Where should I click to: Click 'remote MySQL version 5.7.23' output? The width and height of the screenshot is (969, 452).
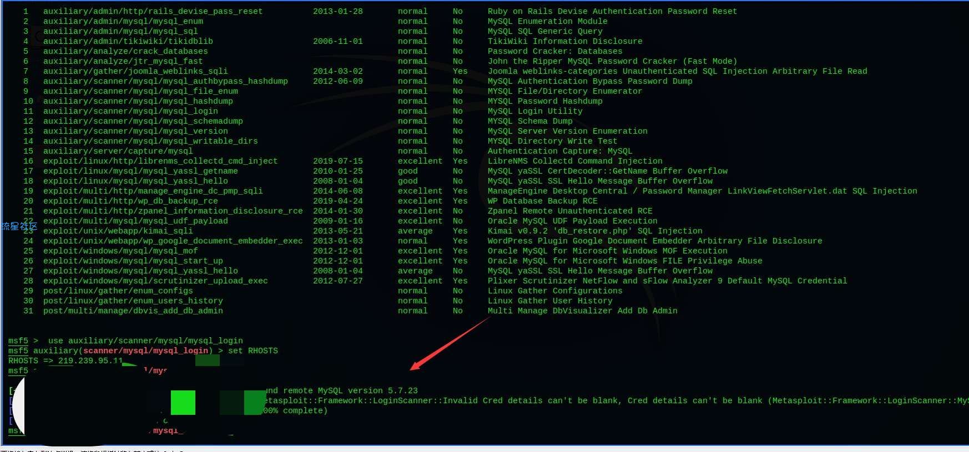point(350,390)
